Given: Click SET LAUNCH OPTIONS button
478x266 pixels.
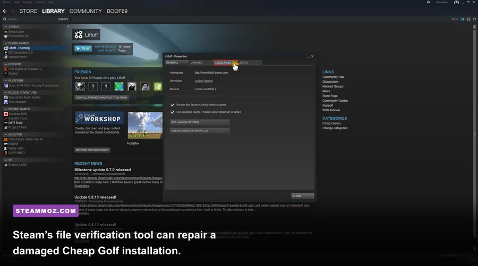Looking at the screenshot, I should (x=199, y=122).
